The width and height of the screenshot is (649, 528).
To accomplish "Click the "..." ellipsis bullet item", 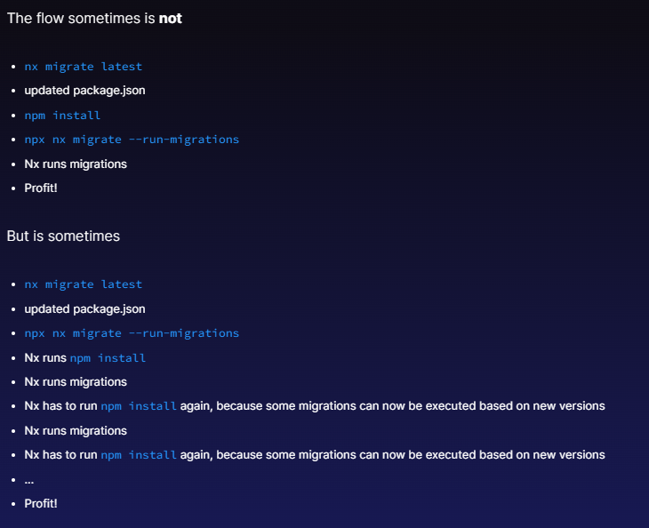I will tap(28, 480).
